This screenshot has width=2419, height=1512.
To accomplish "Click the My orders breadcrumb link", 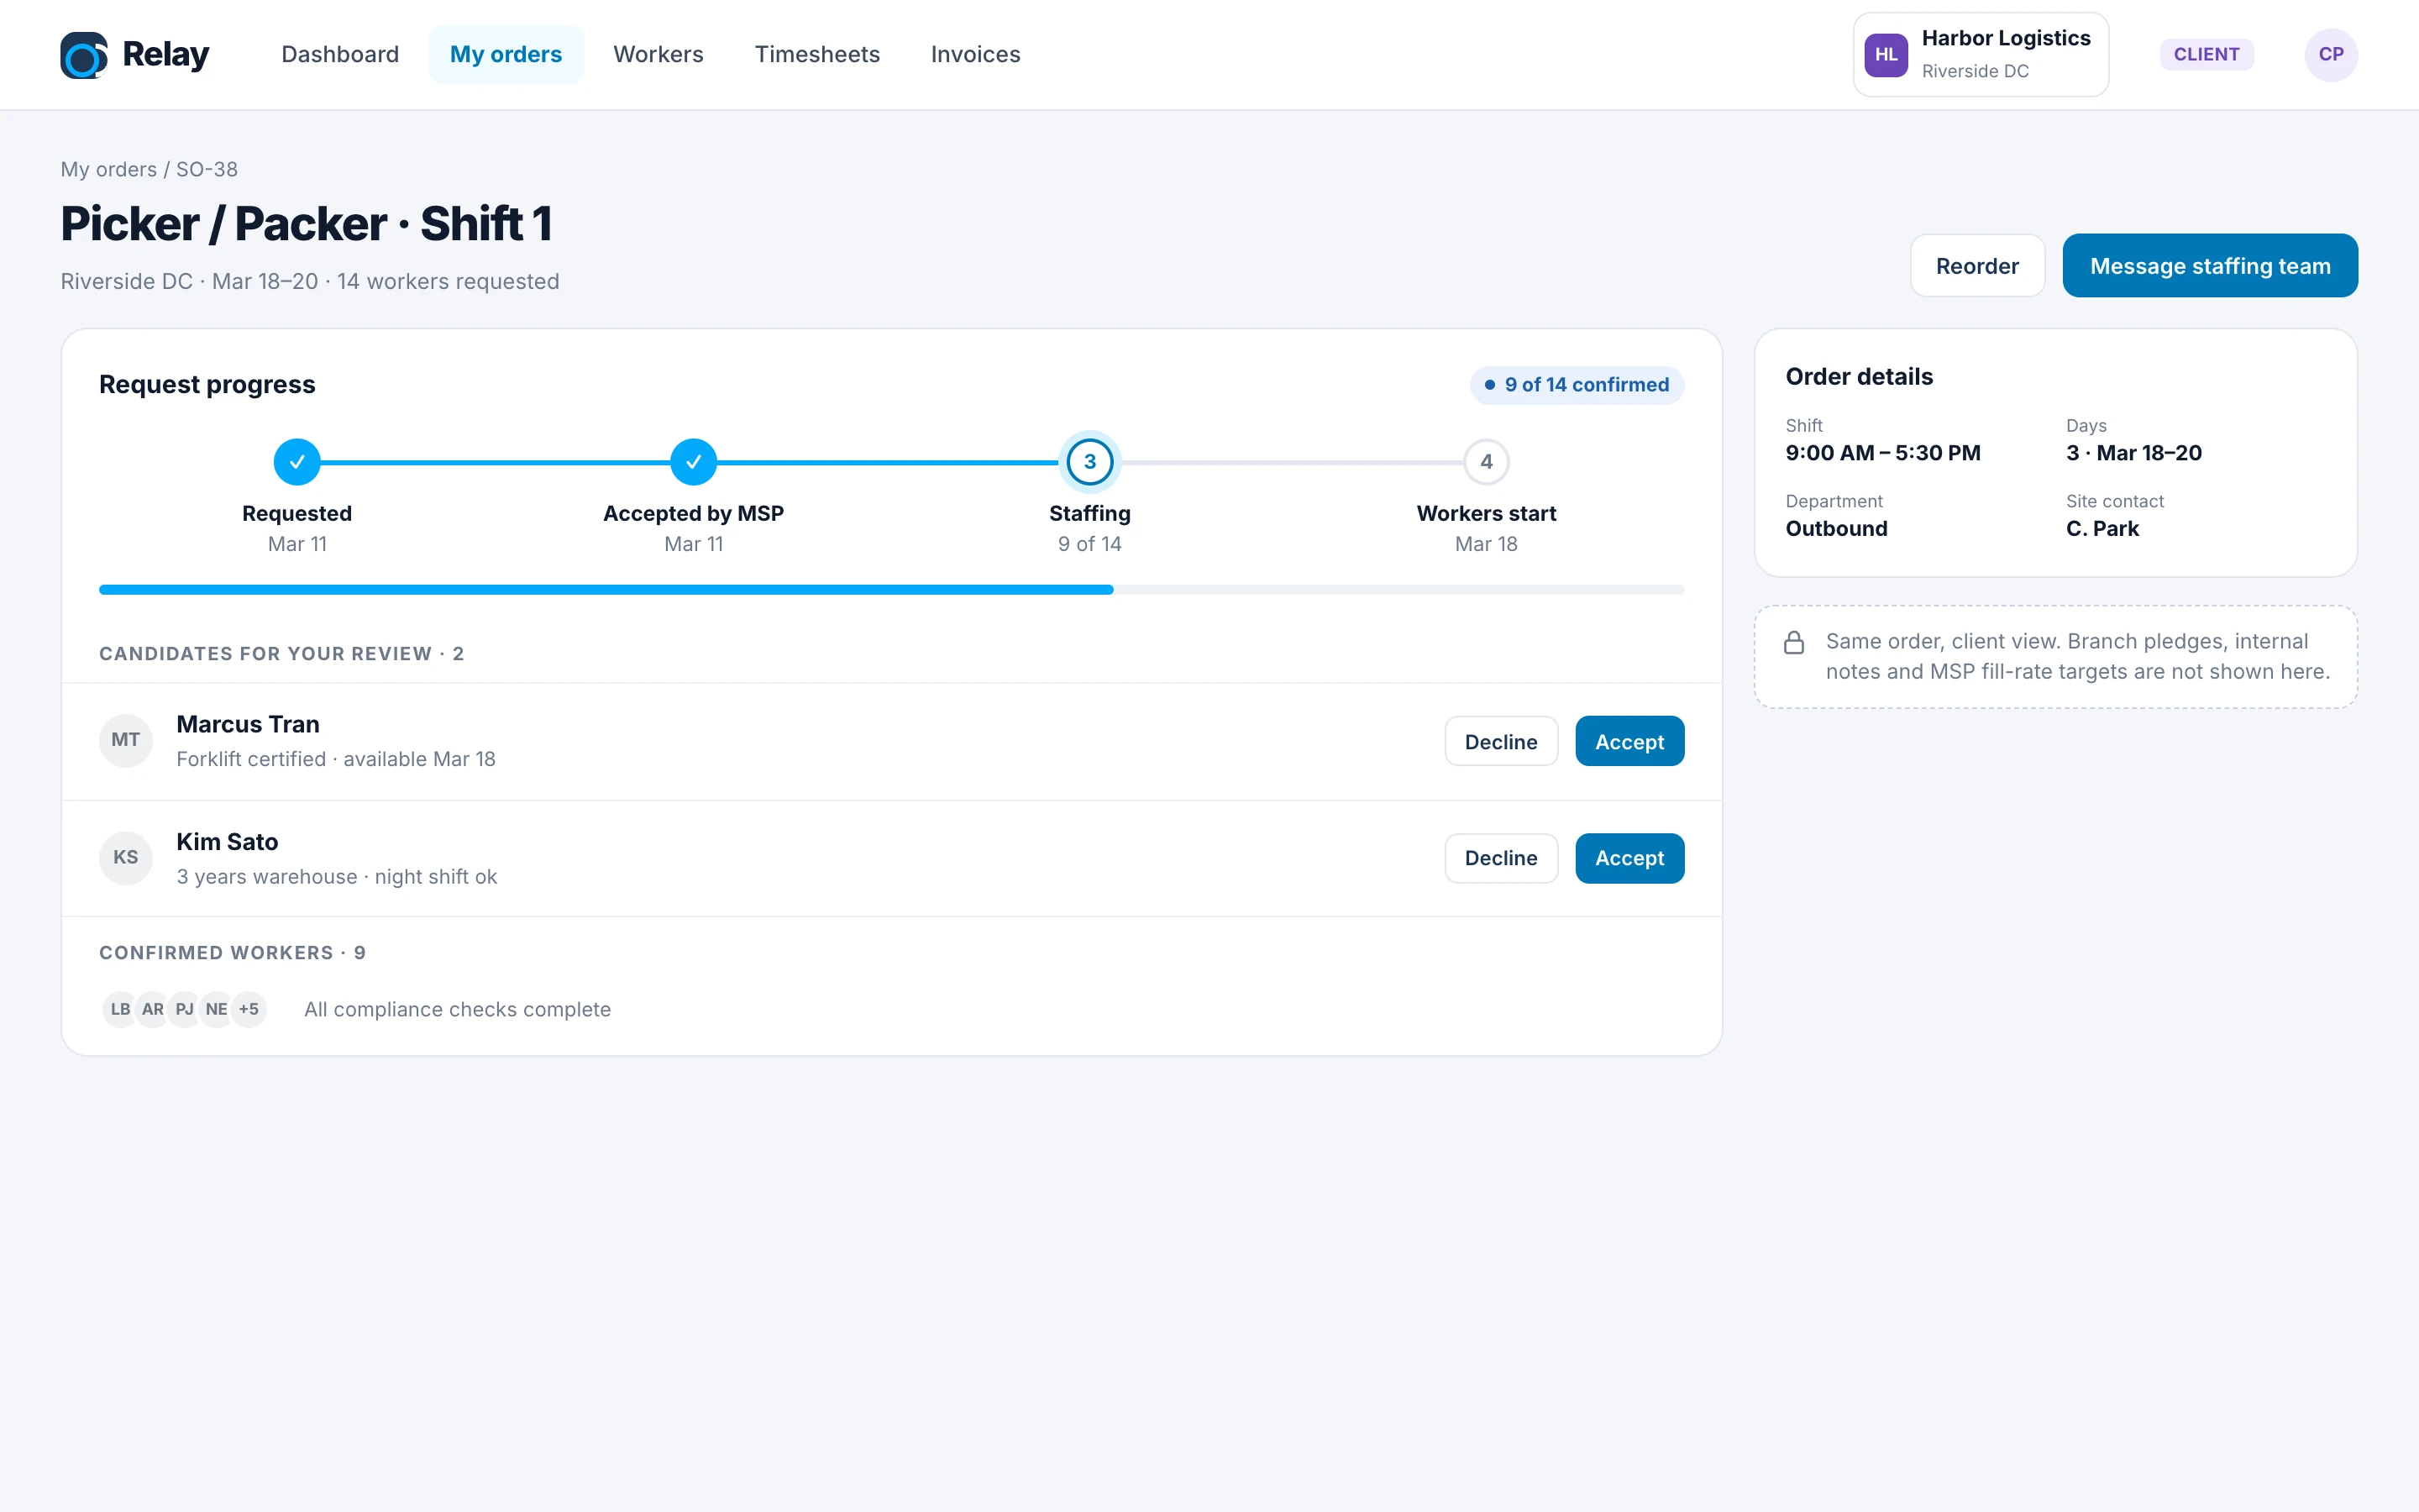I will [109, 169].
